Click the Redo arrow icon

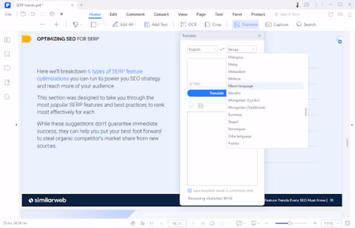tap(42, 14)
